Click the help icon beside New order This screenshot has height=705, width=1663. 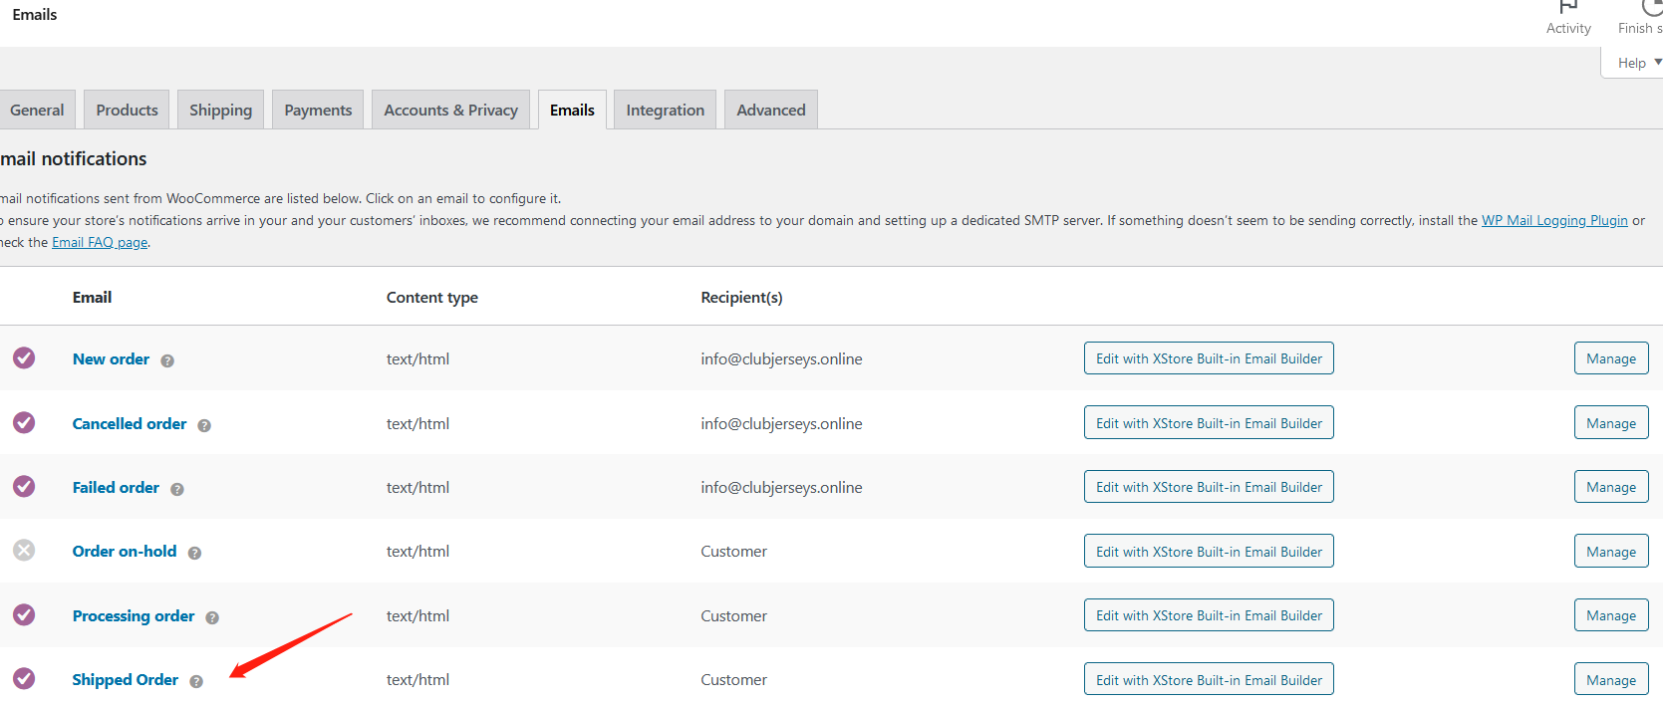(x=167, y=360)
